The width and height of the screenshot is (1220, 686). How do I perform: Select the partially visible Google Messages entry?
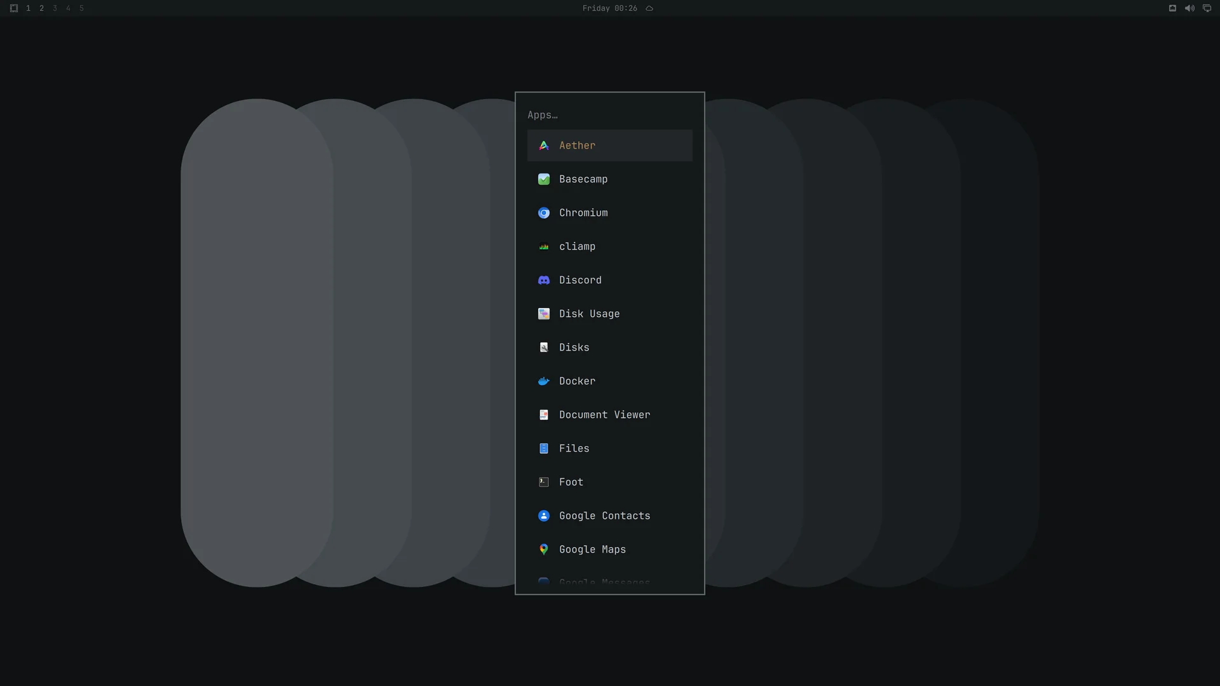[610, 581]
